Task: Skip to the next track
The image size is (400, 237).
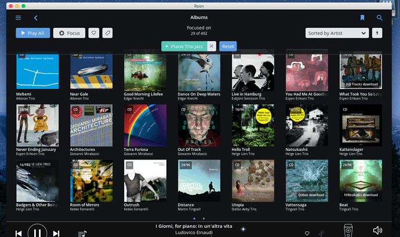Action: tap(56, 233)
